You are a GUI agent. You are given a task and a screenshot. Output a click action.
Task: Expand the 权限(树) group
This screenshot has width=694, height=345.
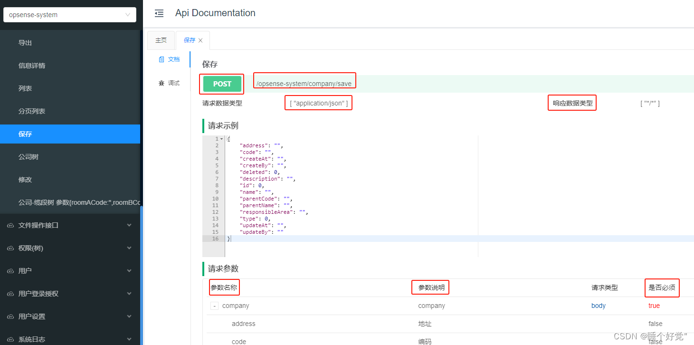click(70, 248)
